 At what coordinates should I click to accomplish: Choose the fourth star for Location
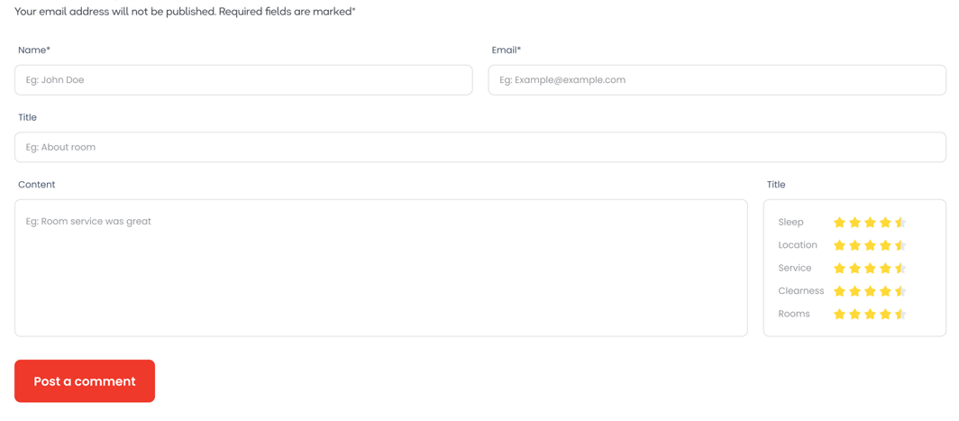(885, 245)
